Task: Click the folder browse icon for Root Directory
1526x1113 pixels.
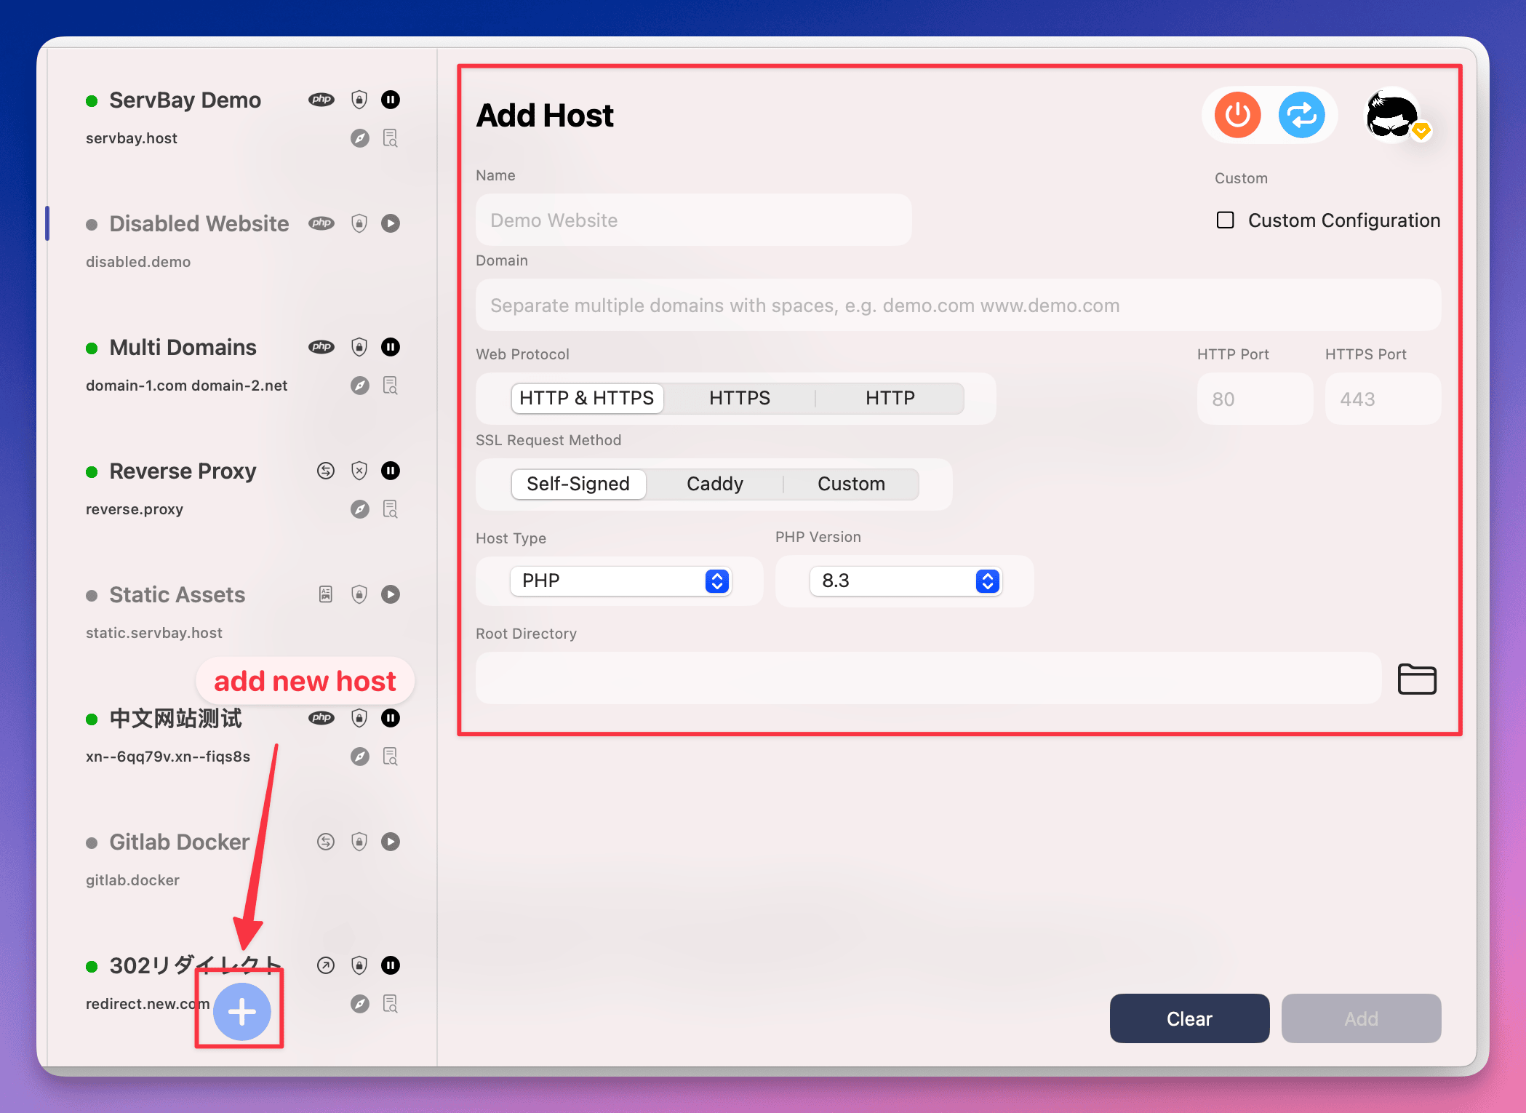Action: pyautogui.click(x=1417, y=677)
